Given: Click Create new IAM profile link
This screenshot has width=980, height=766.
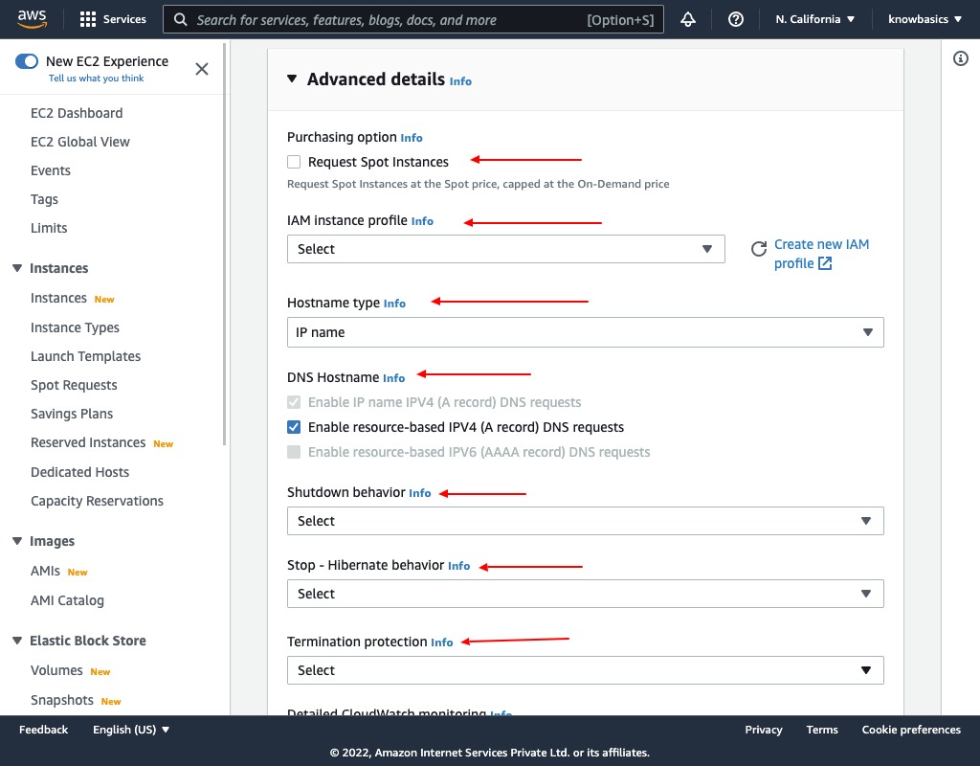Looking at the screenshot, I should (821, 254).
